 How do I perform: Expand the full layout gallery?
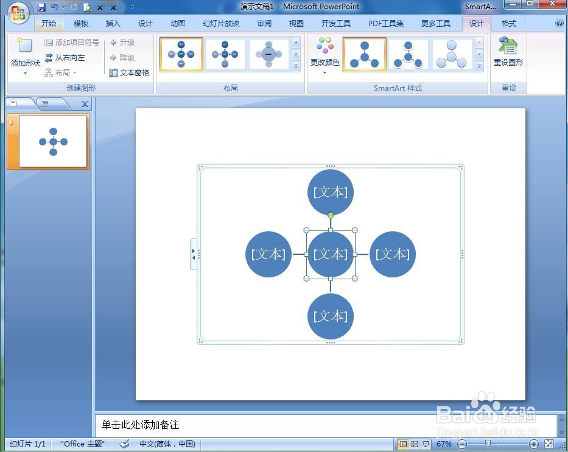click(x=296, y=66)
